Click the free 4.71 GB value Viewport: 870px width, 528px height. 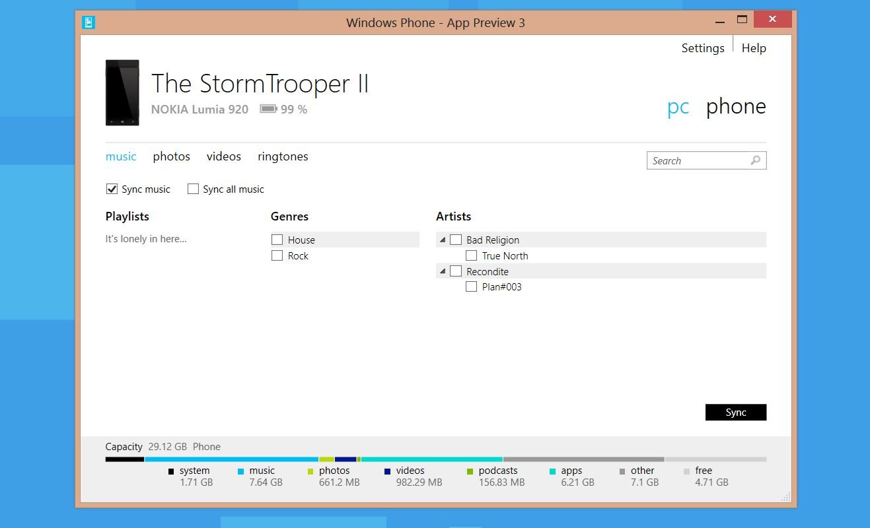pos(711,482)
